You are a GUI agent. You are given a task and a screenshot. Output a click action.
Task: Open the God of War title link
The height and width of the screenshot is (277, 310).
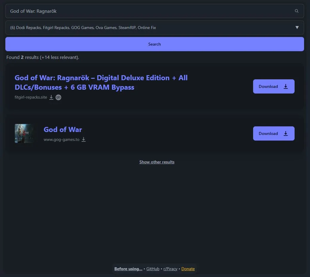coord(63,130)
